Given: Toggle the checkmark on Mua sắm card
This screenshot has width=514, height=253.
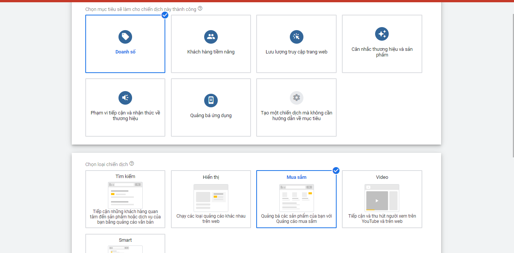Looking at the screenshot, I should click(x=335, y=170).
